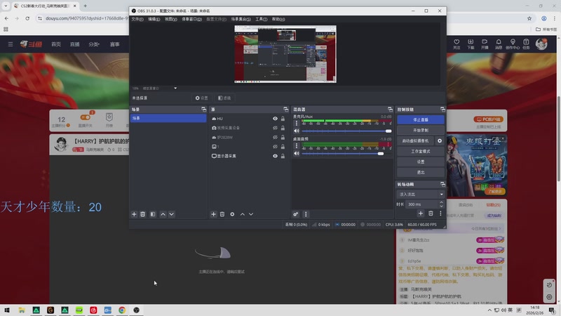Add a new source with the plus icon in the 源 panel
561x316 pixels.
coord(214,214)
